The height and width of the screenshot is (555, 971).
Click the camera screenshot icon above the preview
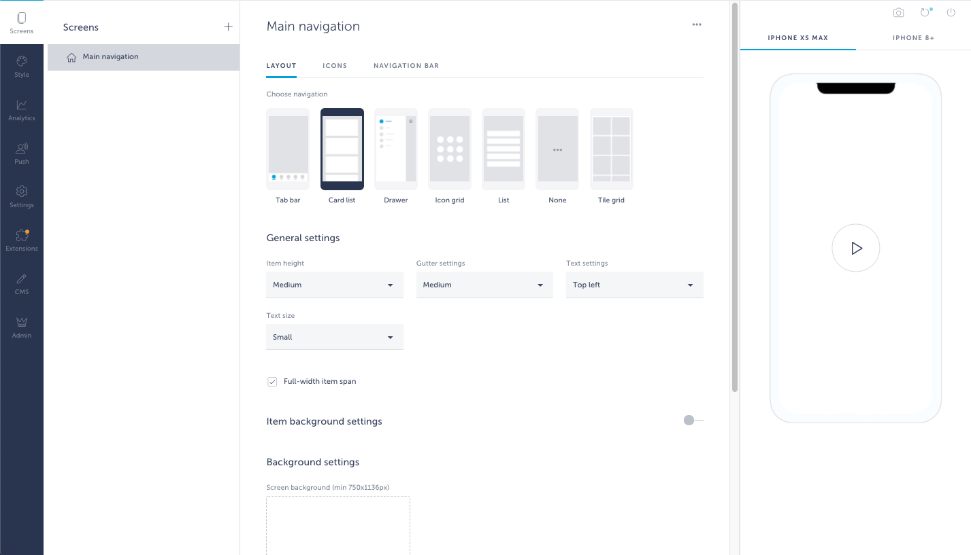tap(898, 12)
